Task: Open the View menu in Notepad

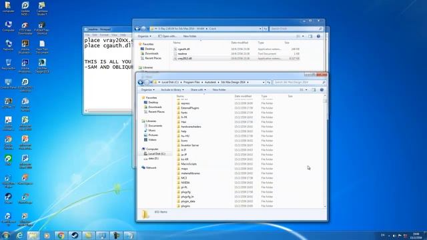Action: tap(114, 35)
